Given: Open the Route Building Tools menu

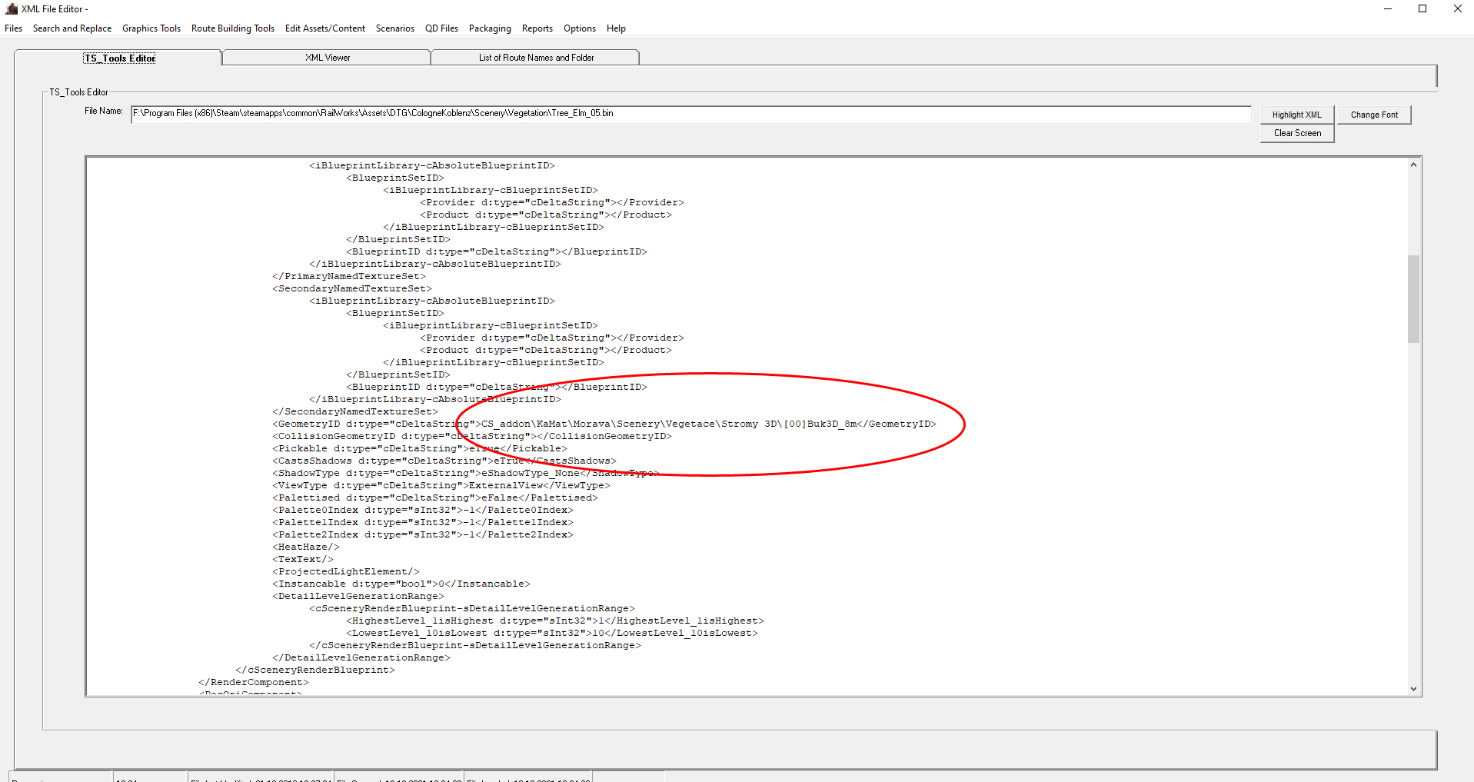Looking at the screenshot, I should [x=233, y=28].
